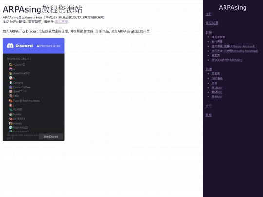
Task: Click the Discord wordmark in the widget header
Action: [x=24, y=46]
